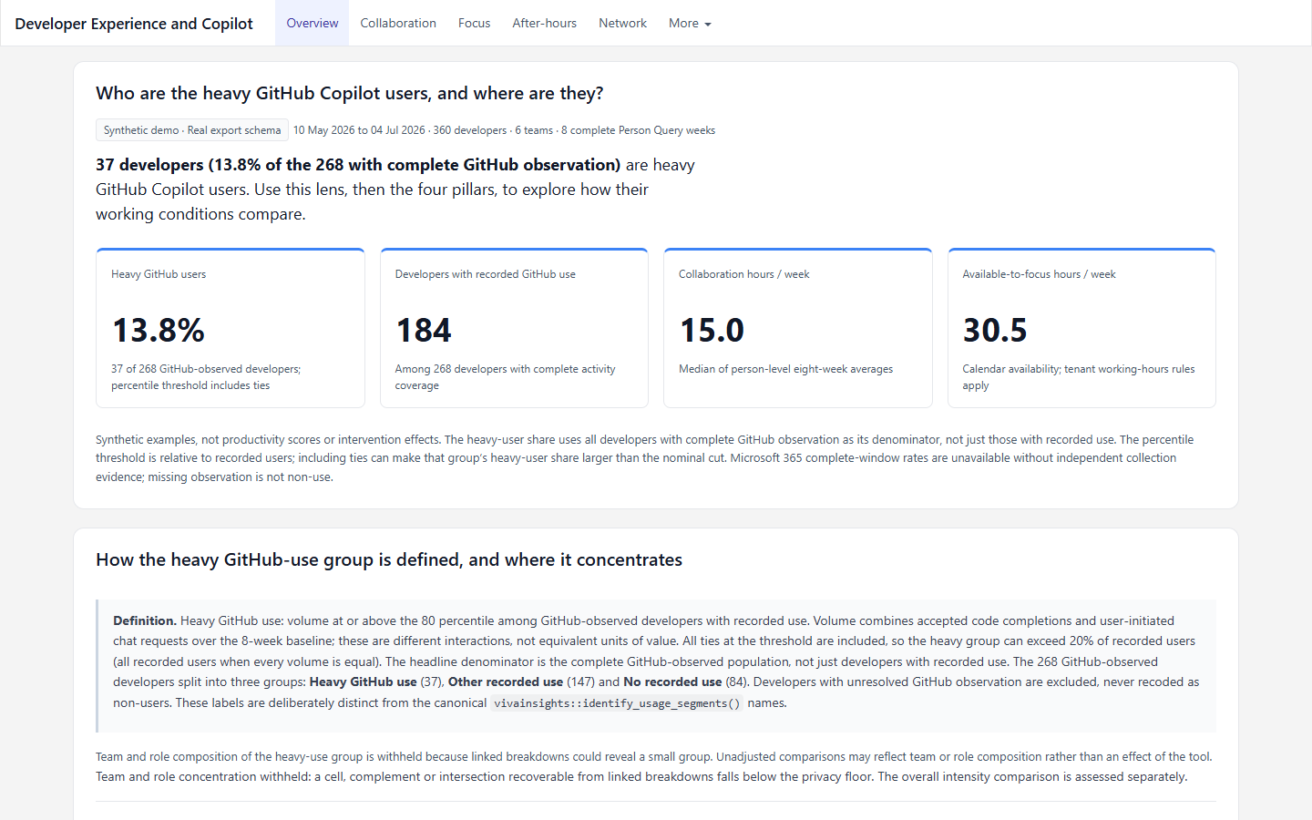Image resolution: width=1312 pixels, height=820 pixels.
Task: Click the bold 'Definition.' label
Action: pos(145,620)
